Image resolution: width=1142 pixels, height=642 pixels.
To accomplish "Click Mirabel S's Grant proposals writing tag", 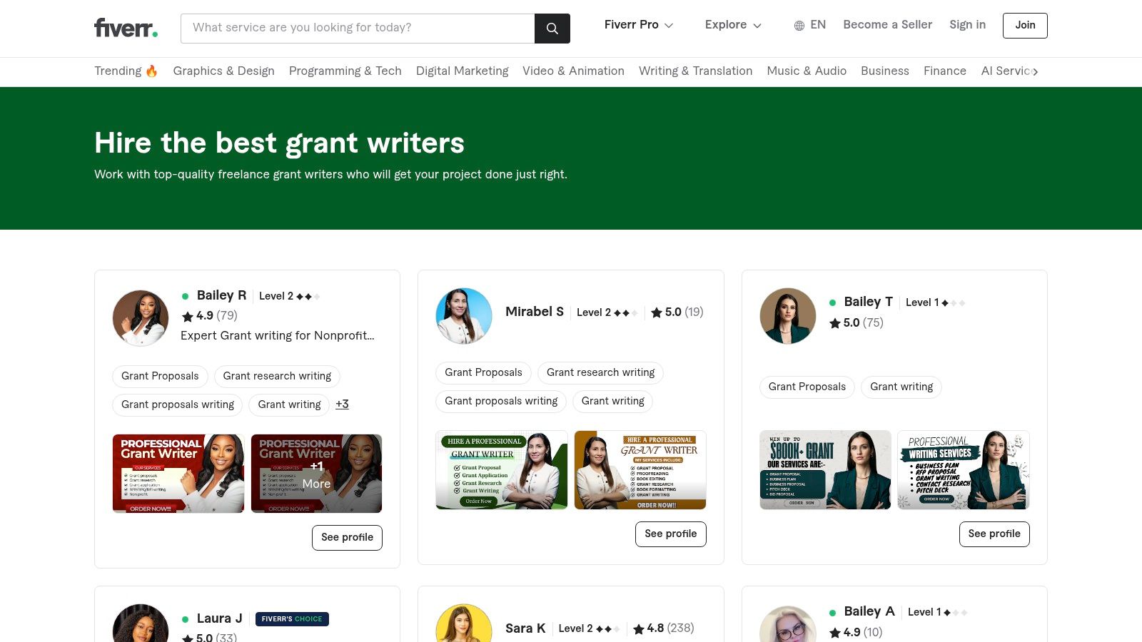I will point(501,401).
